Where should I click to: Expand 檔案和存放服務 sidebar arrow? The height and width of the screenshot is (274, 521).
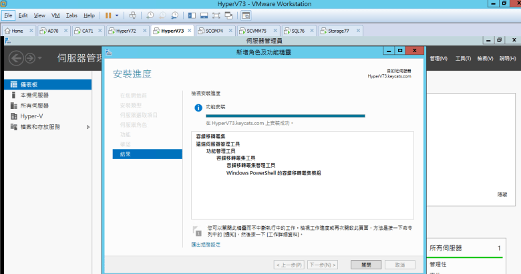pyautogui.click(x=88, y=126)
